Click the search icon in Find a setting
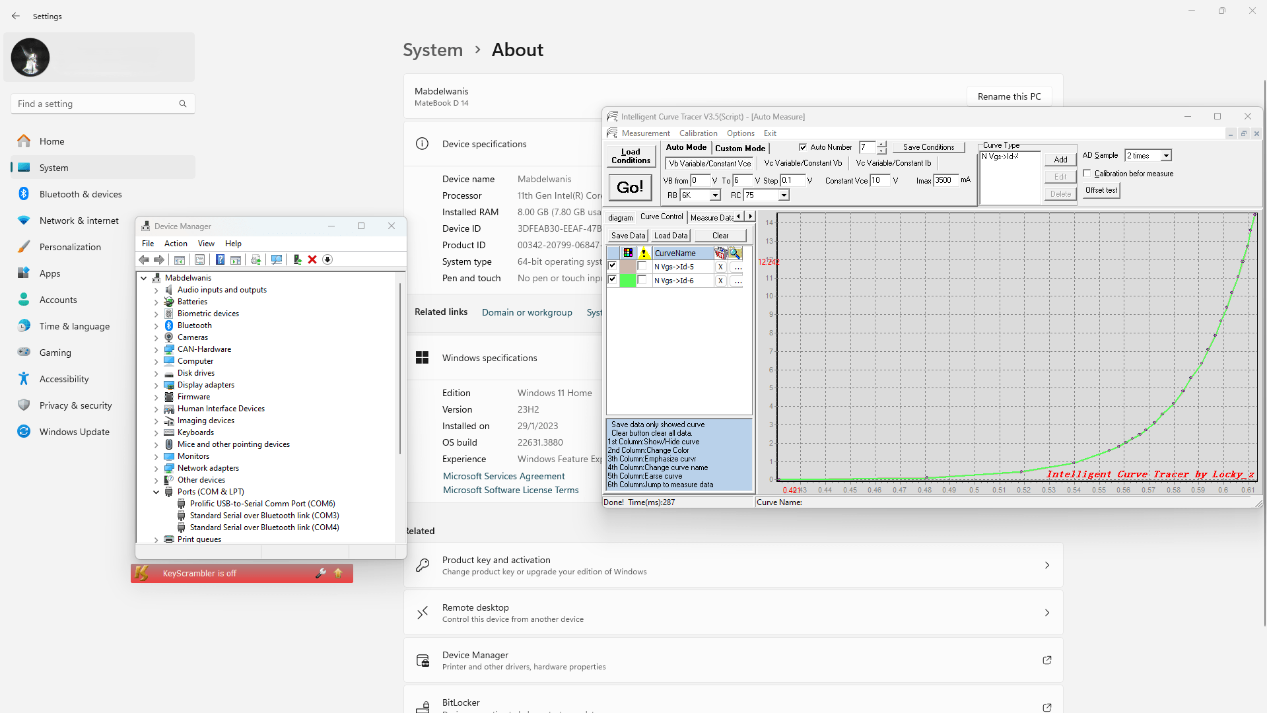 [183, 104]
